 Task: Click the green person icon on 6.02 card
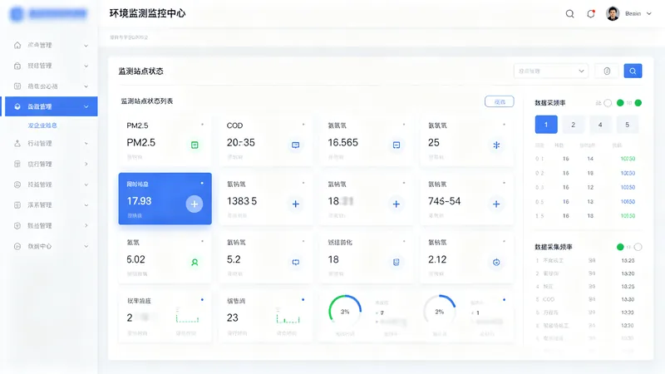[195, 263]
